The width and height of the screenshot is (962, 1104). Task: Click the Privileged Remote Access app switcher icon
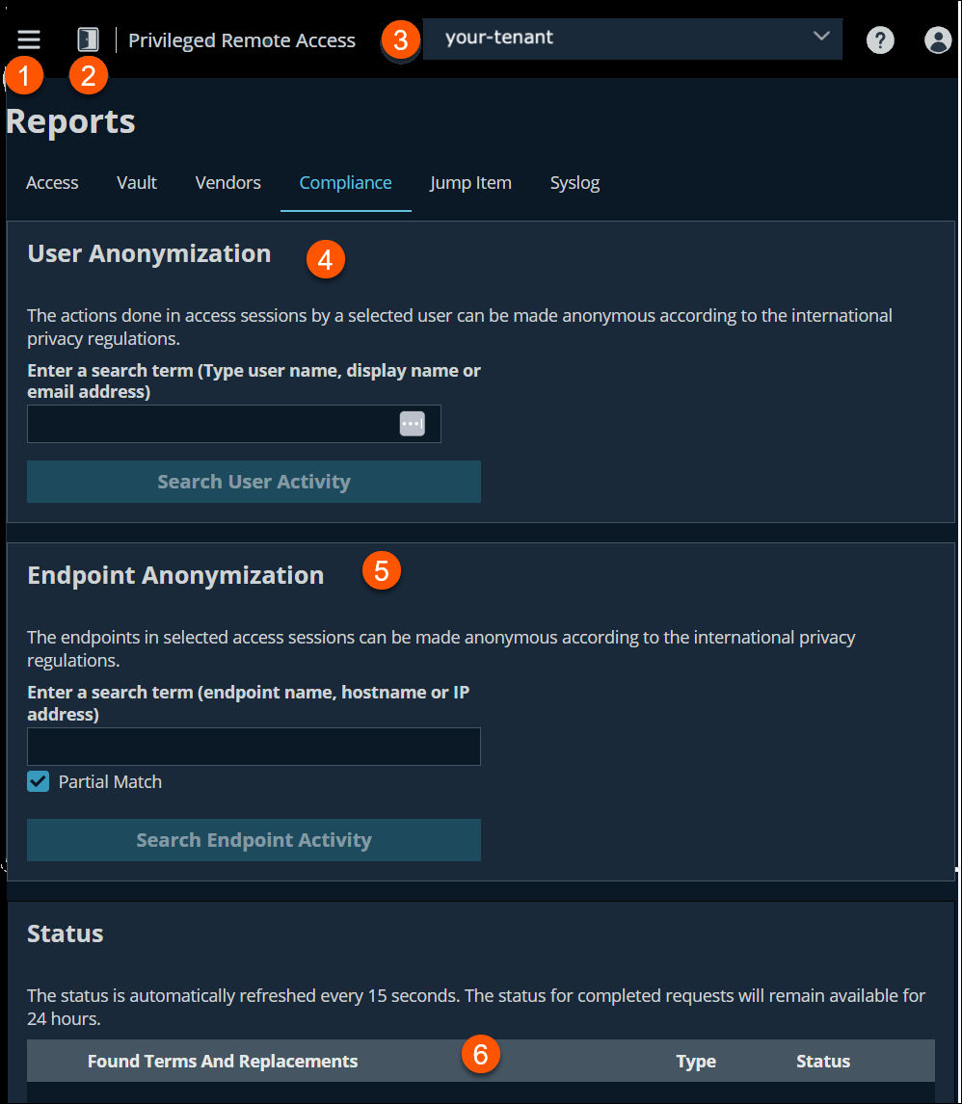pos(88,39)
